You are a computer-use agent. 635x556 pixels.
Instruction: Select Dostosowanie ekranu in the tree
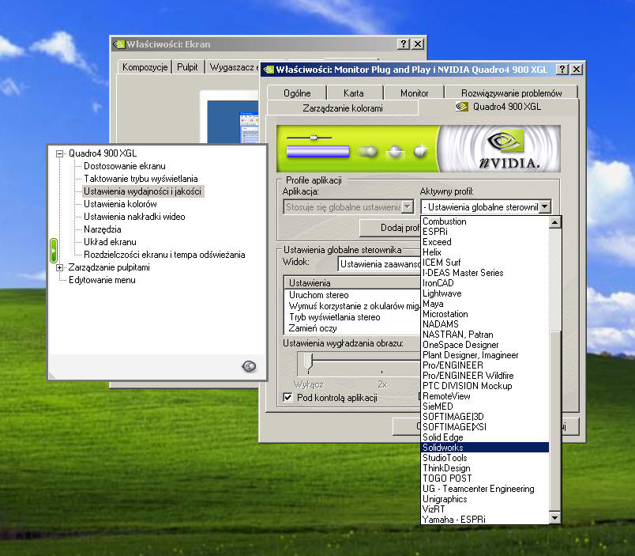click(x=125, y=166)
